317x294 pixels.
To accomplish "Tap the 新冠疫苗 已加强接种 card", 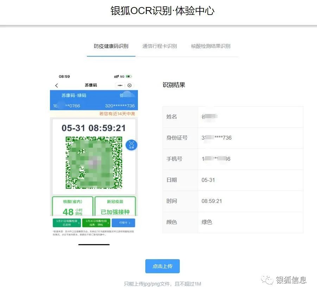I will (115, 206).
